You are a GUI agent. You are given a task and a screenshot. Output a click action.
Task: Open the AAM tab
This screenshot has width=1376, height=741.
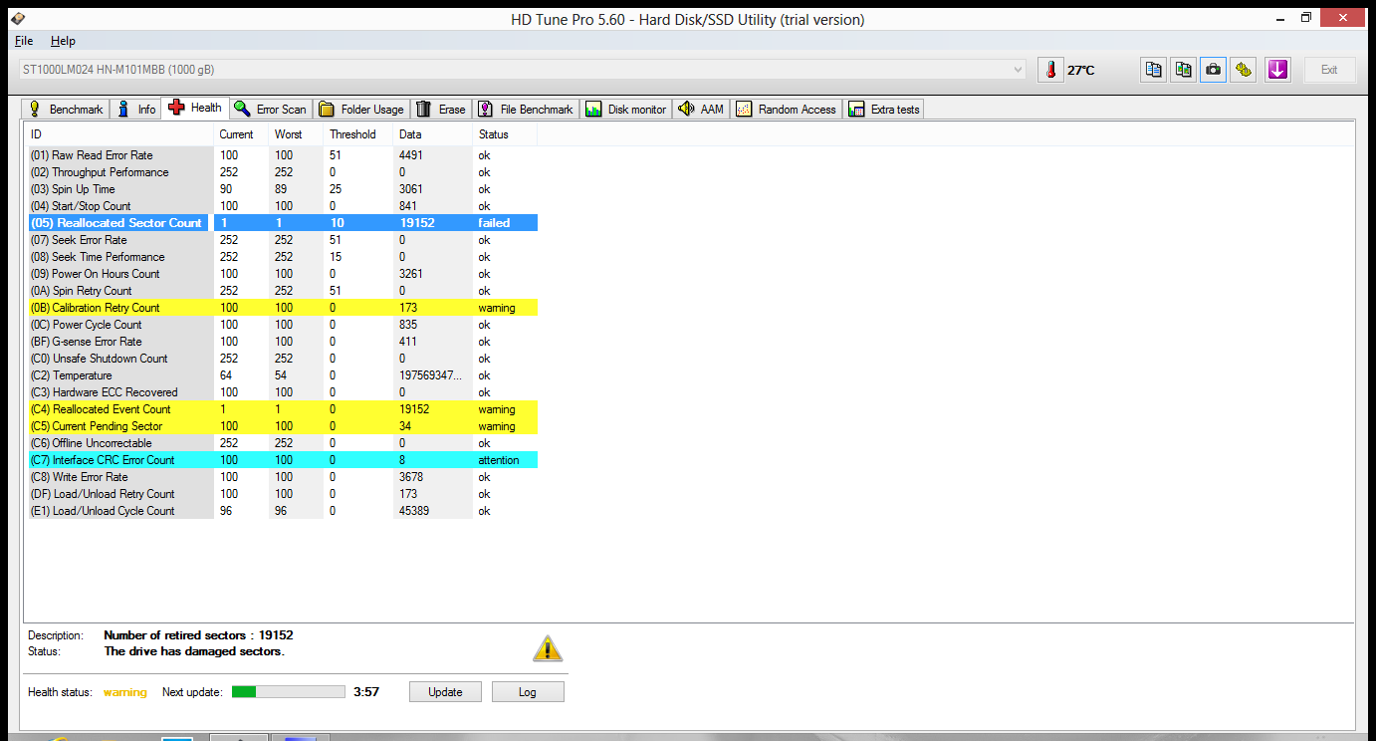[x=702, y=109]
